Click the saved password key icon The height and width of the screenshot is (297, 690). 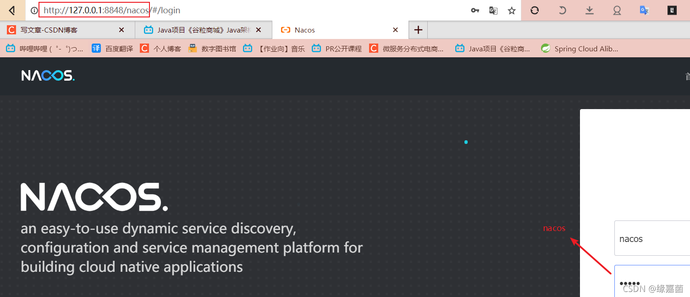pyautogui.click(x=475, y=10)
